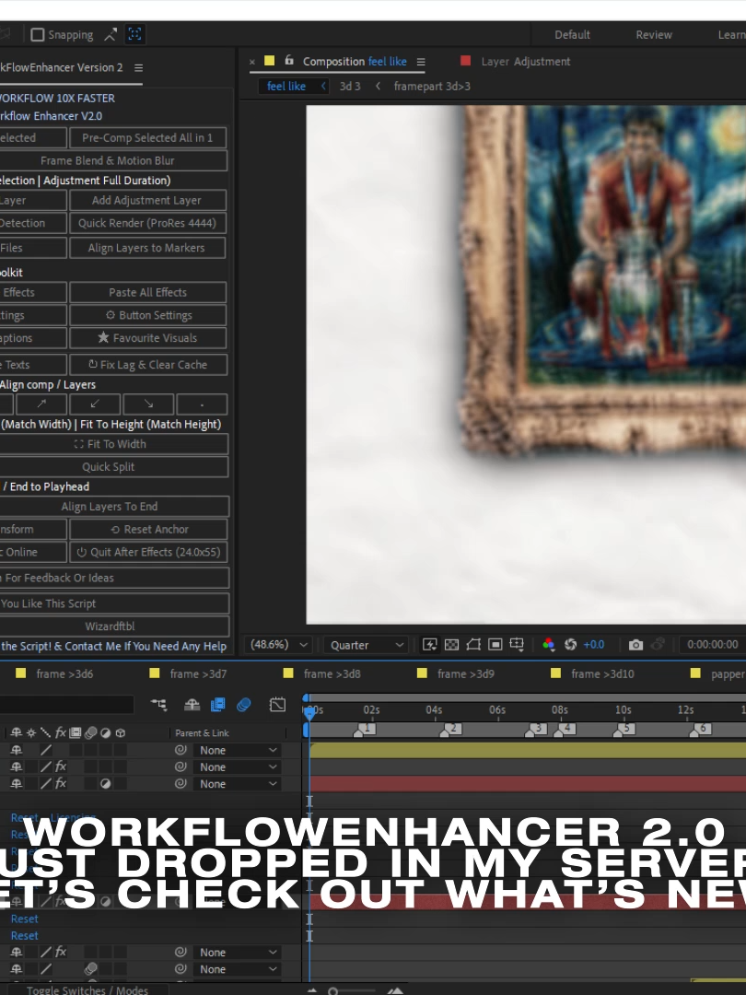Switch to the Review workspace

(653, 35)
